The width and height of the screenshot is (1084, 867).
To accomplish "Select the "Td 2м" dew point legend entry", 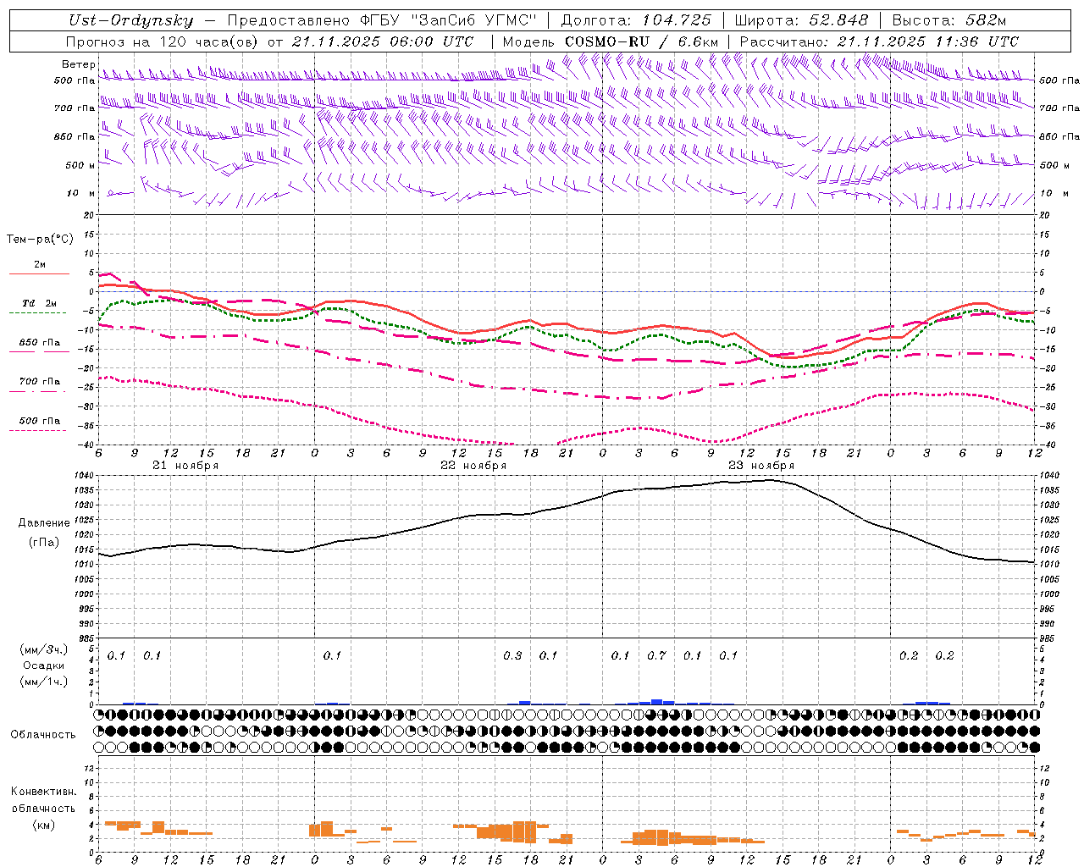I will click(x=39, y=303).
